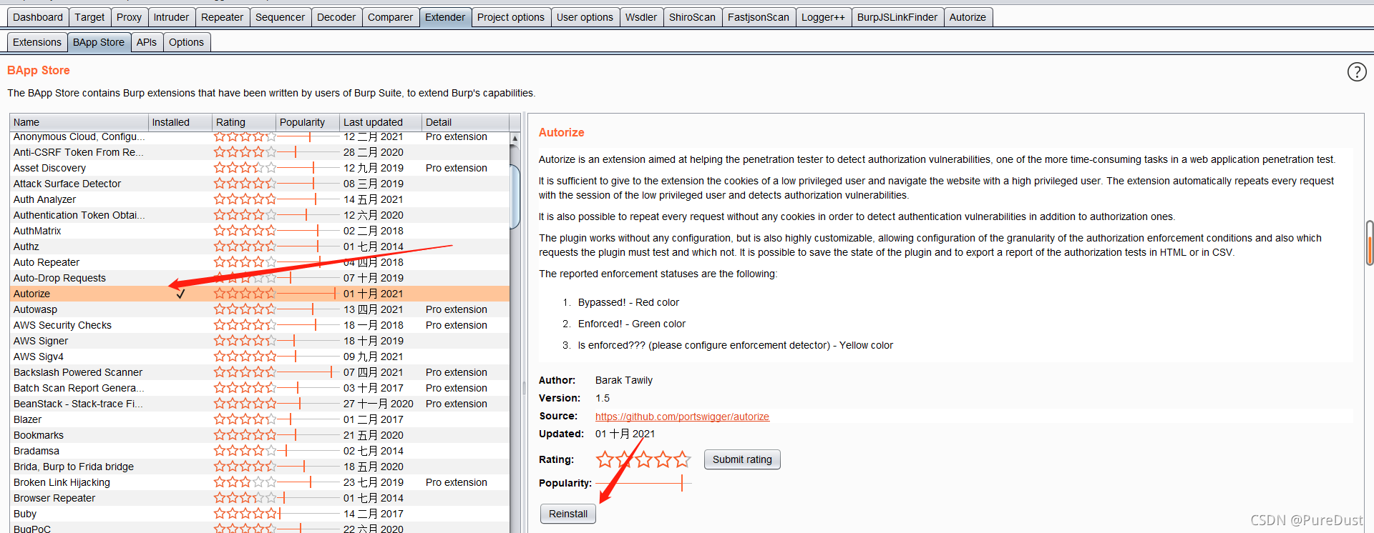Switch to the Wsdler tab
Screen dimensions: 1374x533
[x=641, y=17]
